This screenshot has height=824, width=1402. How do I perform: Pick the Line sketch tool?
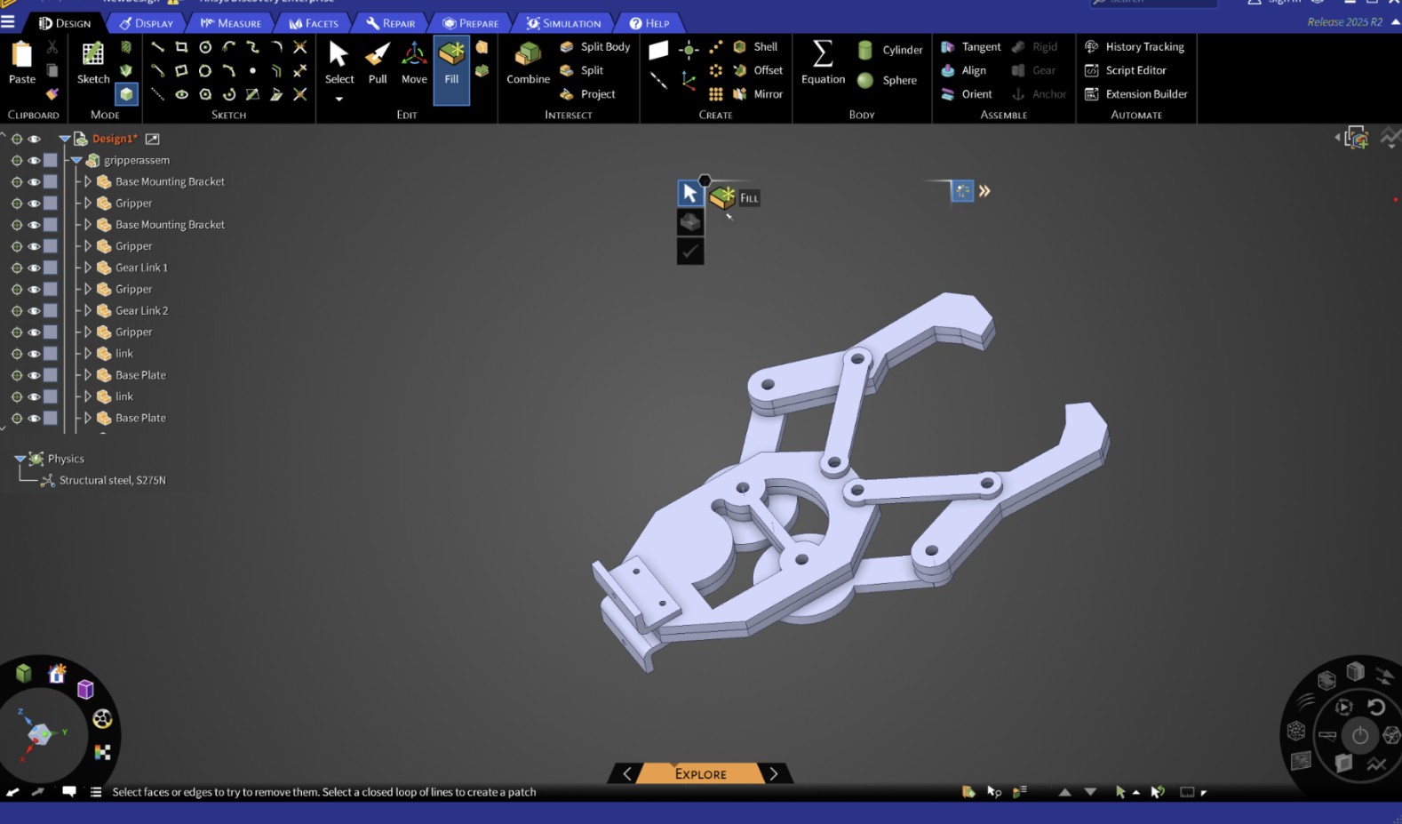[x=157, y=47]
